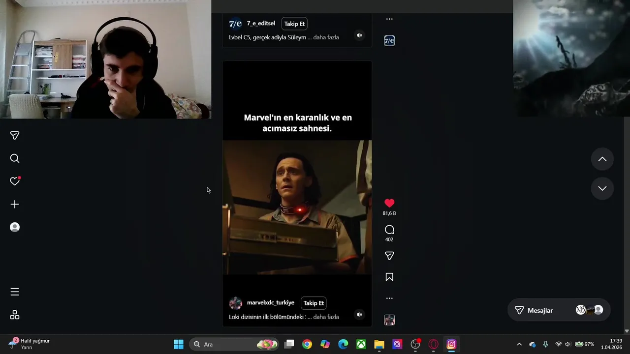630x354 pixels.
Task: Open notifications heart icon in sidebar
Action: (15, 181)
